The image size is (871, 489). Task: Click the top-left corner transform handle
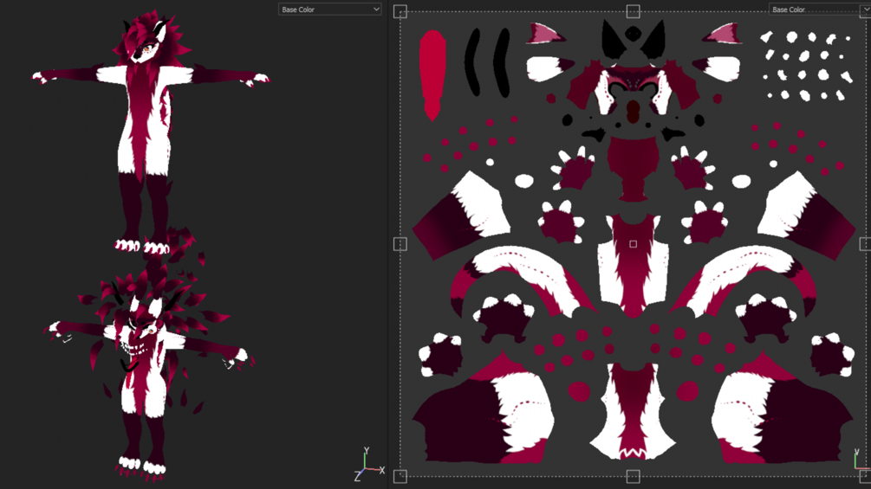coord(400,11)
